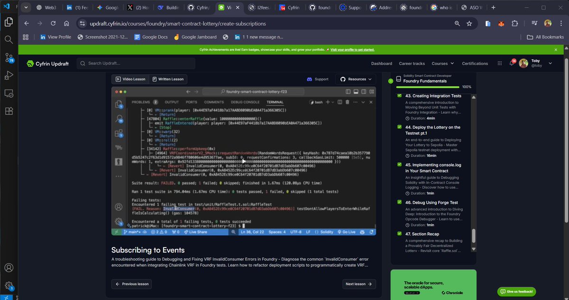Click the collapse arrow beside Foundry Fundamentals

(391, 81)
